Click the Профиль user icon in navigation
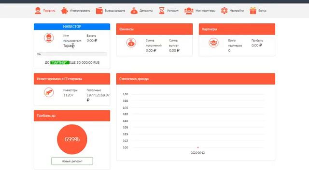 [x=38, y=11]
